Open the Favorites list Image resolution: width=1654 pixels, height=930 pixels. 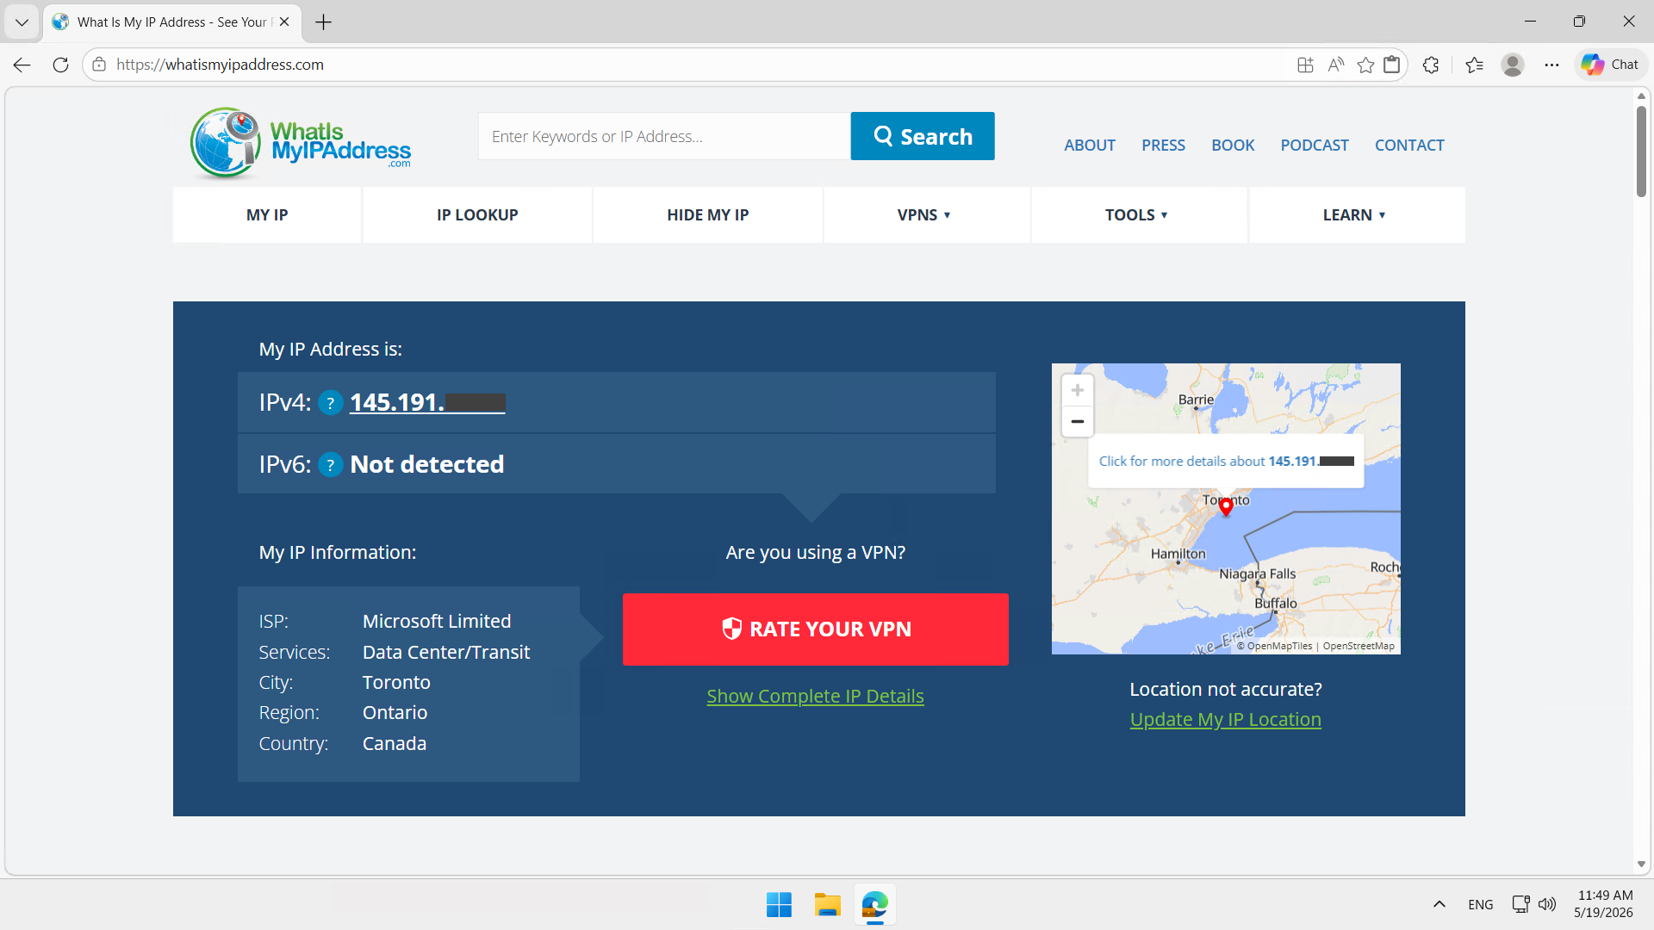[1474, 65]
